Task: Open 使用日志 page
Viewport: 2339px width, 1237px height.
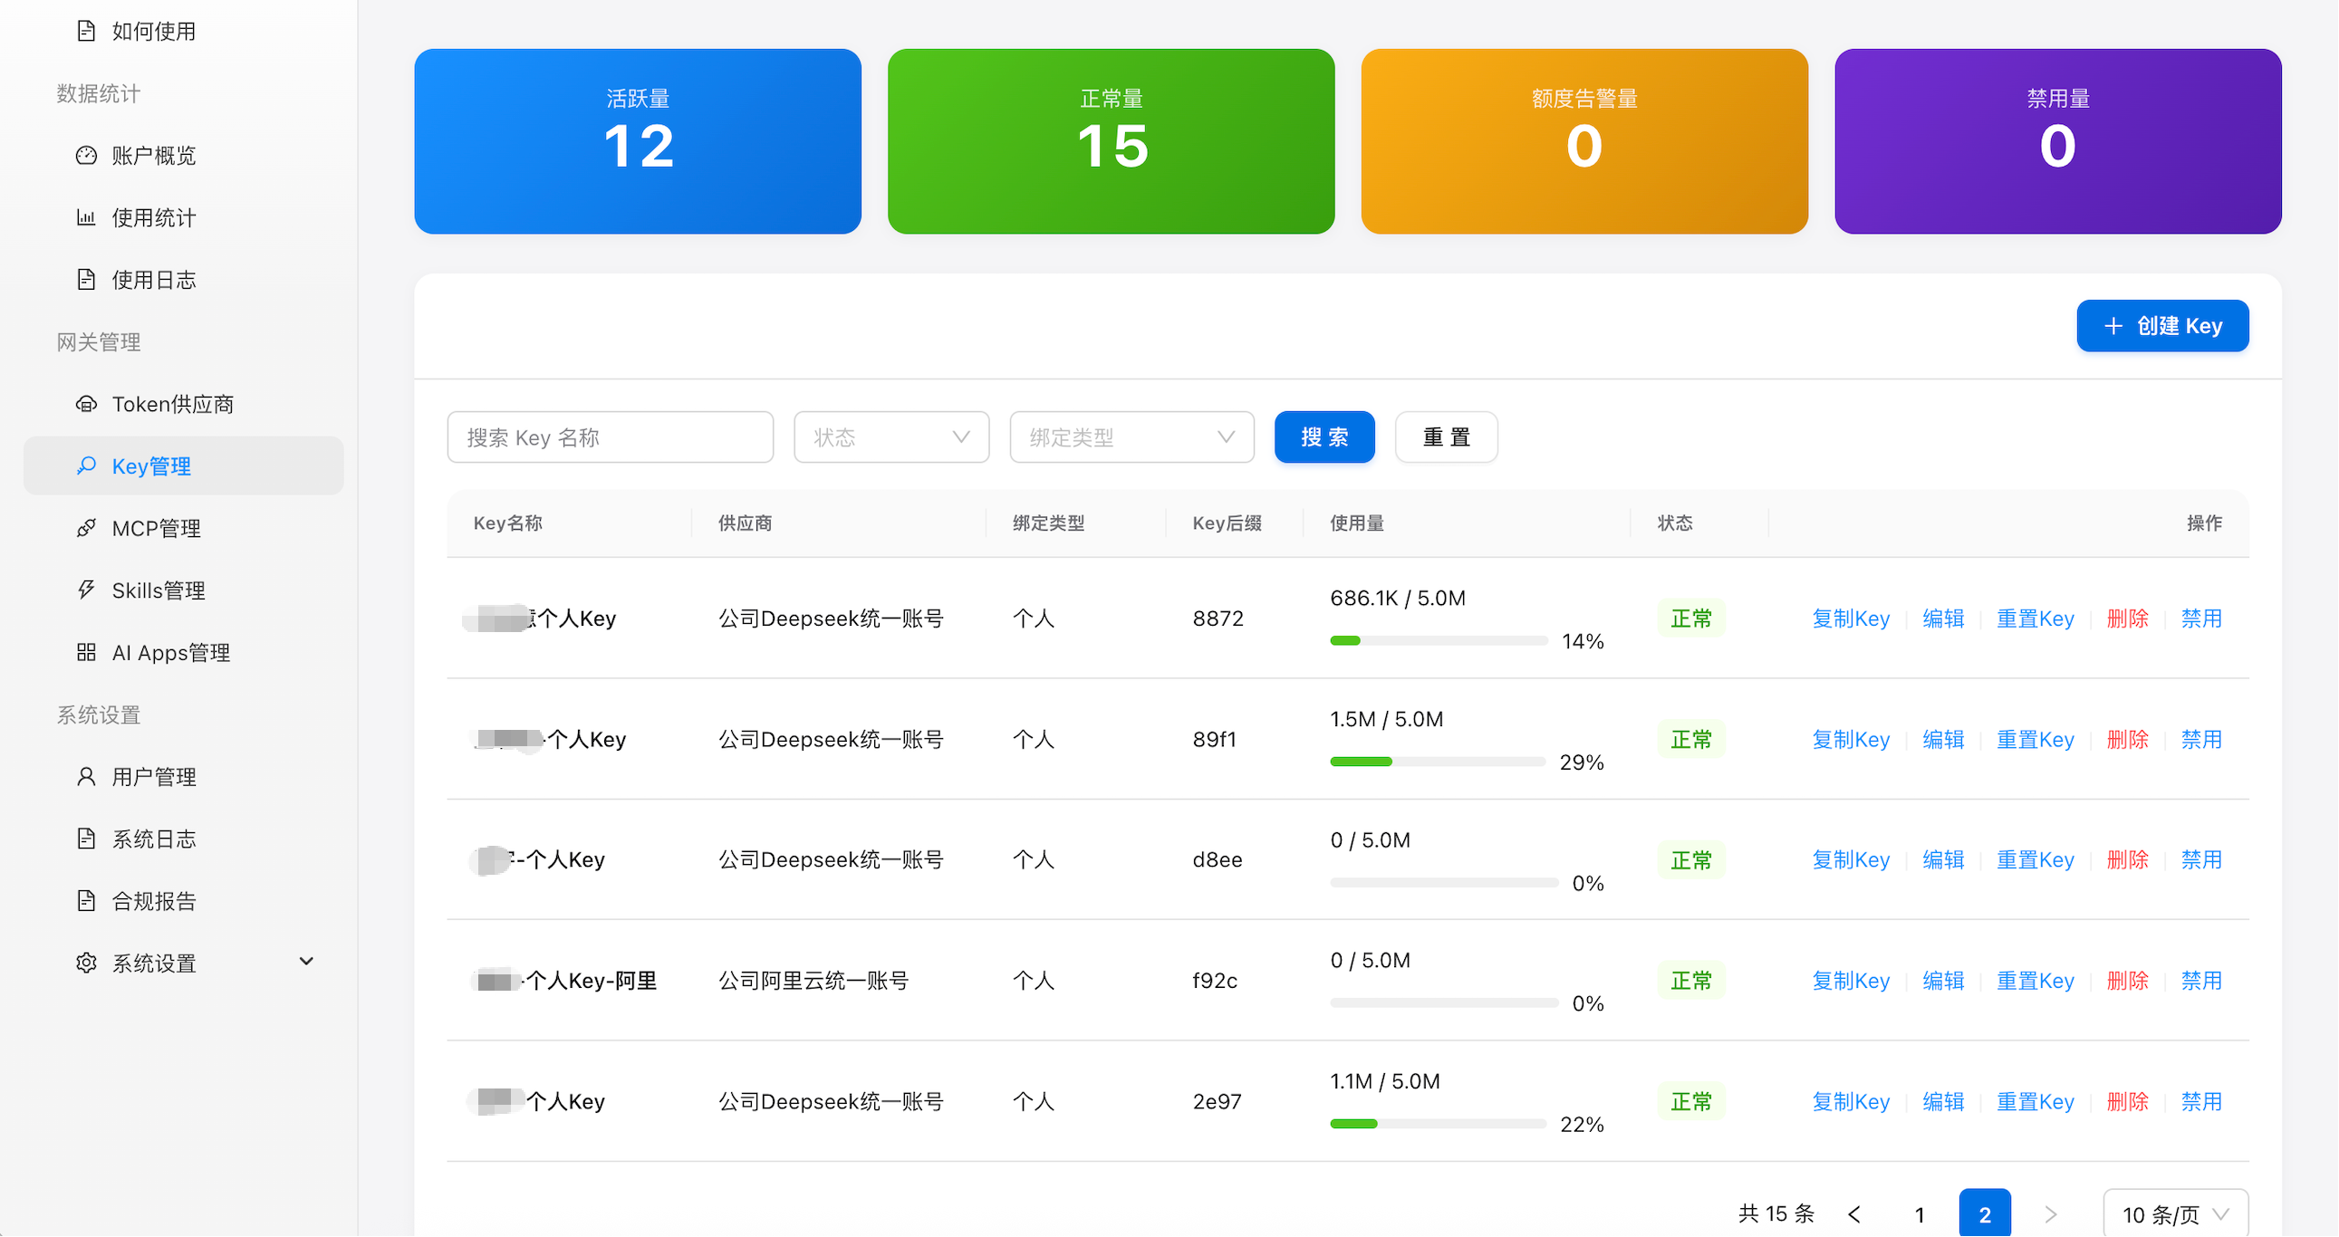Action: coord(183,280)
